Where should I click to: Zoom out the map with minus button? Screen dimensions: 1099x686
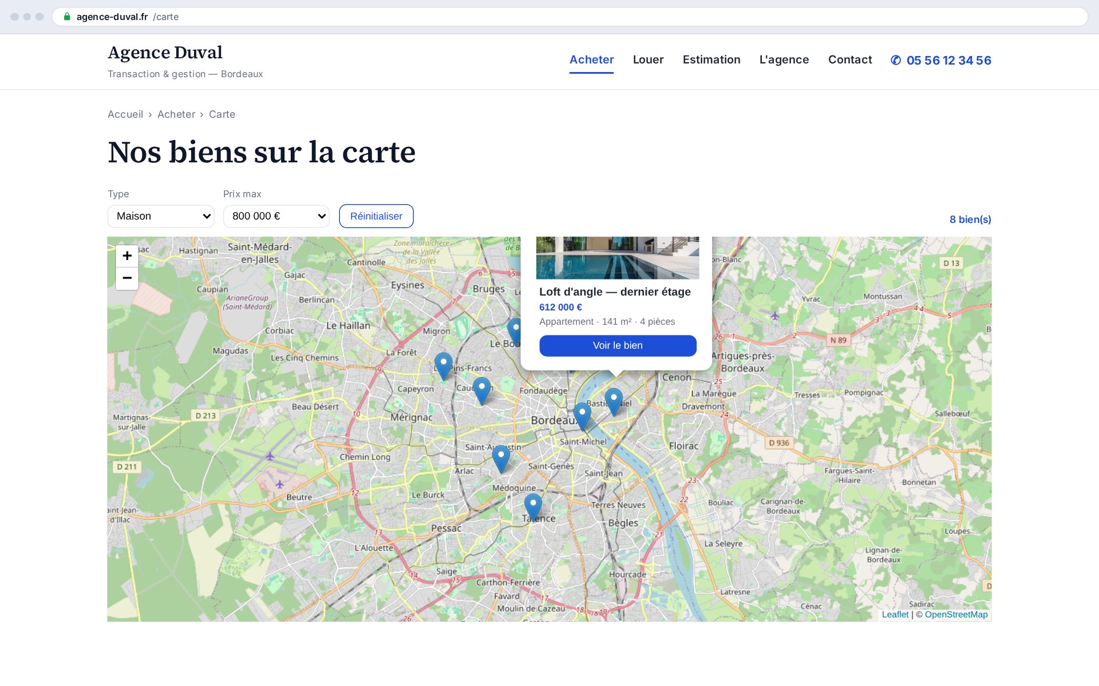tap(127, 278)
